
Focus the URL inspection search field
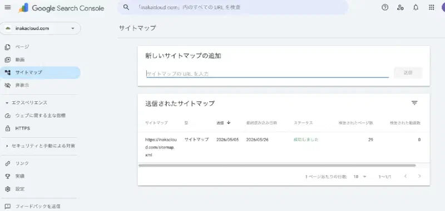(x=233, y=7)
